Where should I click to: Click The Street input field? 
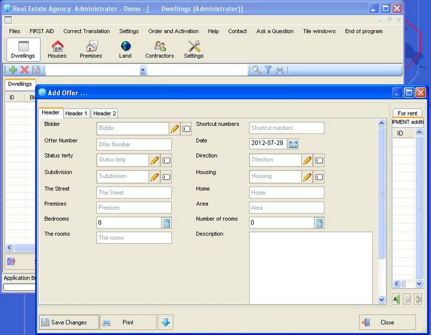(x=134, y=193)
